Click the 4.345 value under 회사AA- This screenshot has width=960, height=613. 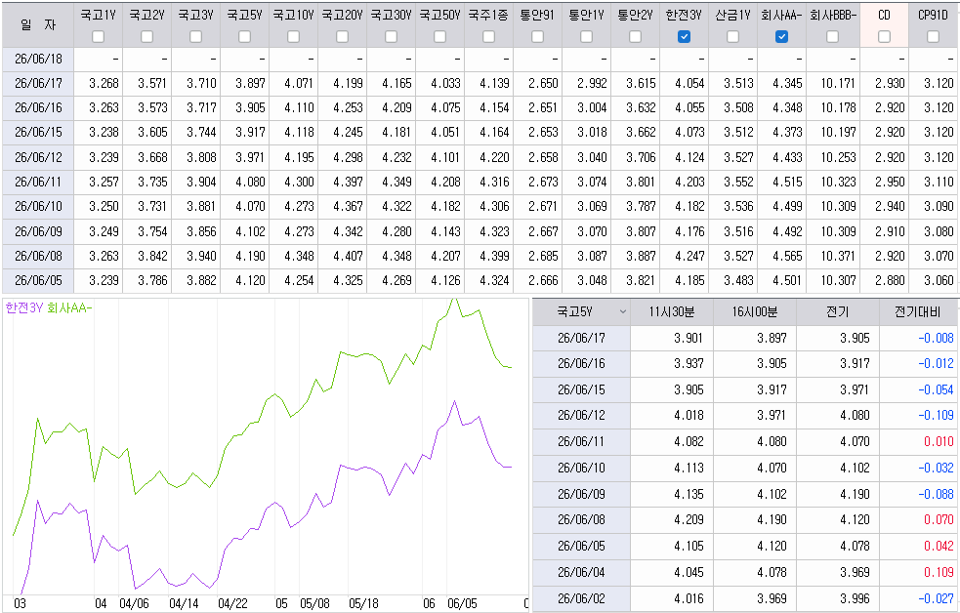tap(787, 83)
